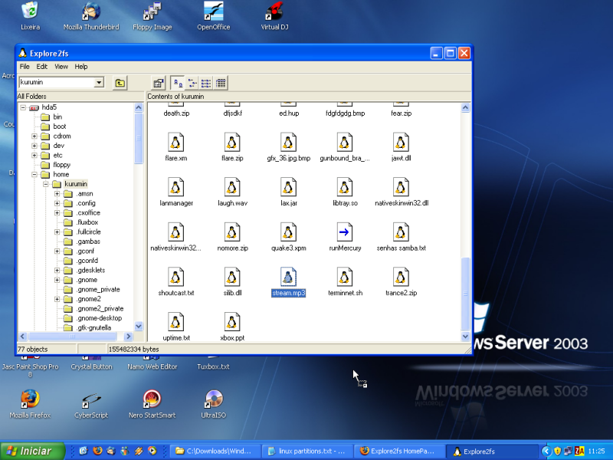Screen dimensions: 613x460
Task: Select the .gnome_private folder in tree
Action: [x=98, y=290]
